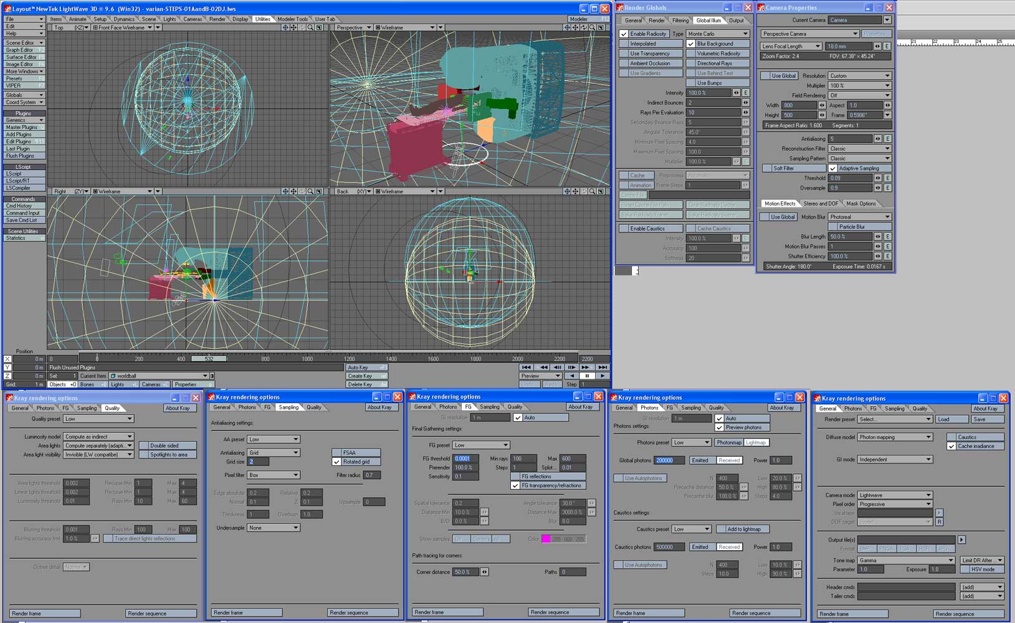Click the zoom magnifier icon in Perspective viewport
This screenshot has height=623, width=1015.
coord(592,27)
